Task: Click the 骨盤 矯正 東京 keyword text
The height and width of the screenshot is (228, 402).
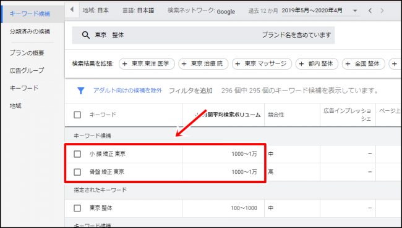Action: (x=106, y=172)
